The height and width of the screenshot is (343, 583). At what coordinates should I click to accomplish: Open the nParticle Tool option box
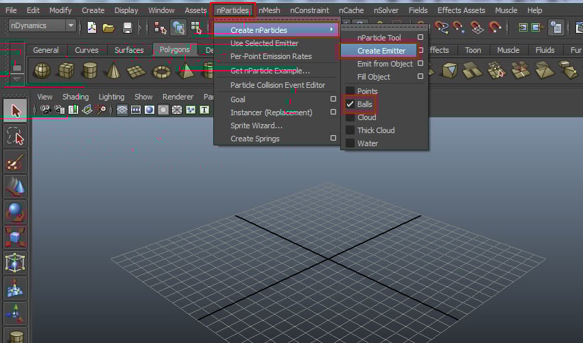(x=420, y=37)
